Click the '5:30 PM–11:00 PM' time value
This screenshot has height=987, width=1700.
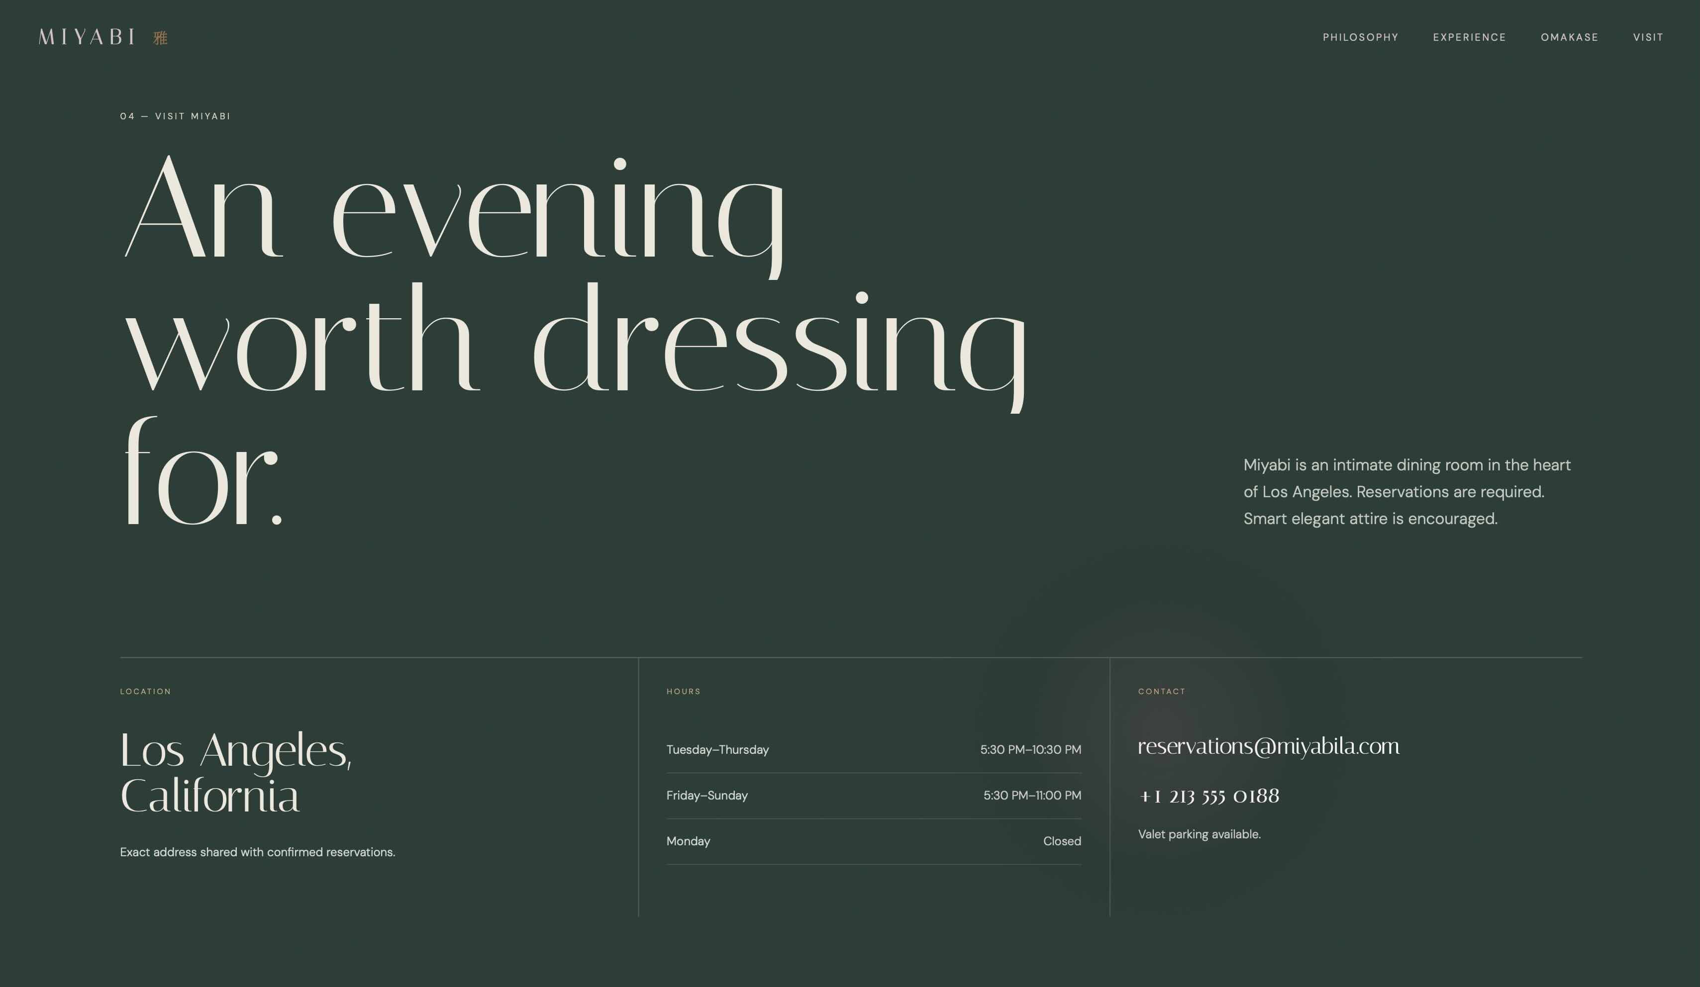pyautogui.click(x=1032, y=796)
